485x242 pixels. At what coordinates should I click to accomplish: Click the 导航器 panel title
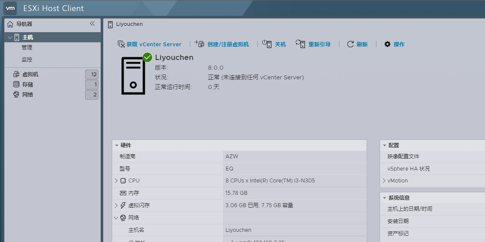coord(24,24)
